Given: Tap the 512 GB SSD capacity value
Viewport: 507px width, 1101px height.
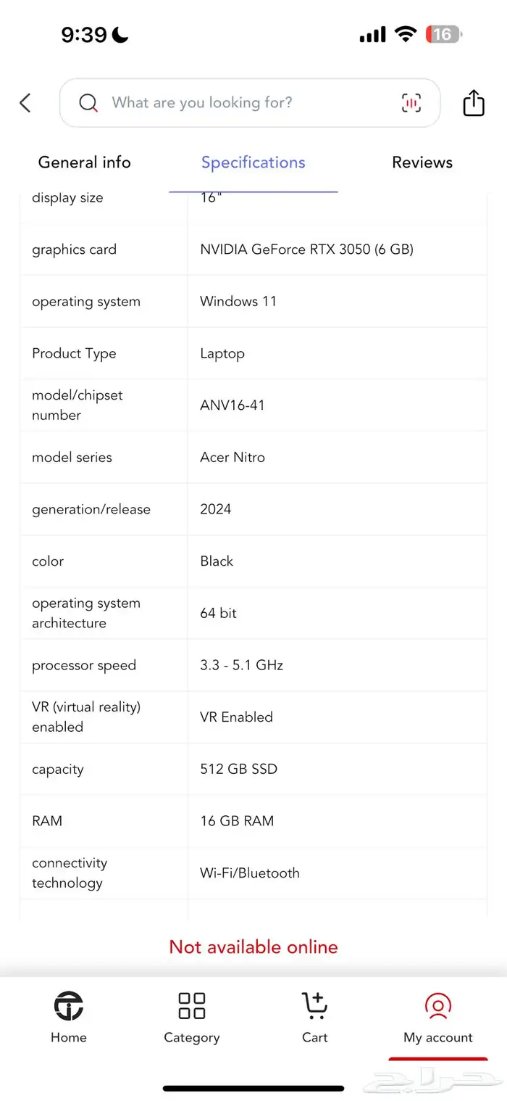Looking at the screenshot, I should point(238,769).
